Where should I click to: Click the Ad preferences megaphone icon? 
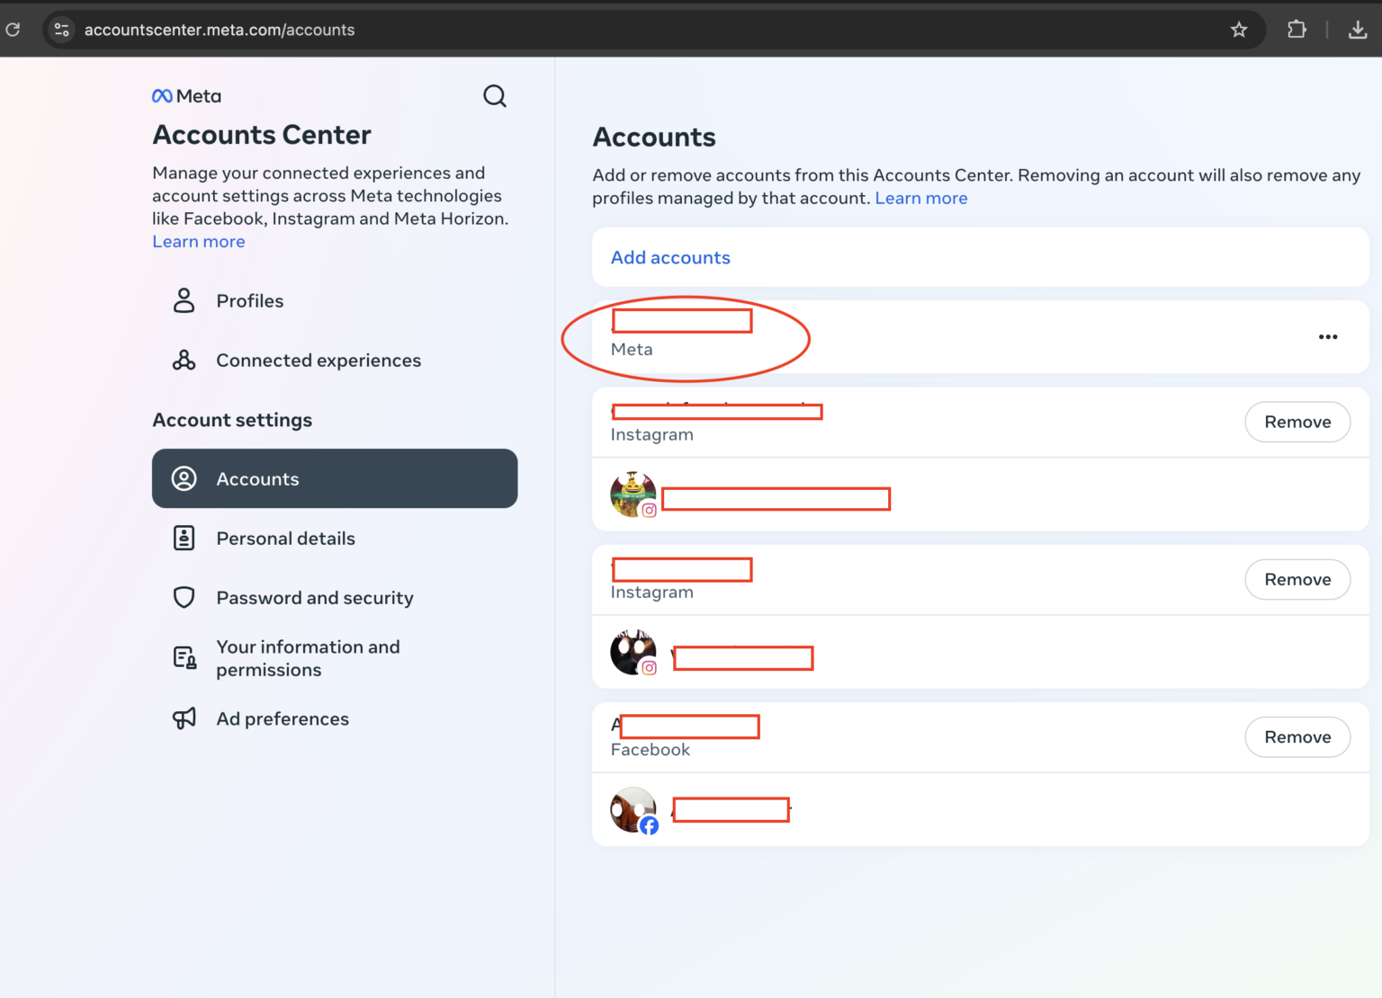click(184, 718)
